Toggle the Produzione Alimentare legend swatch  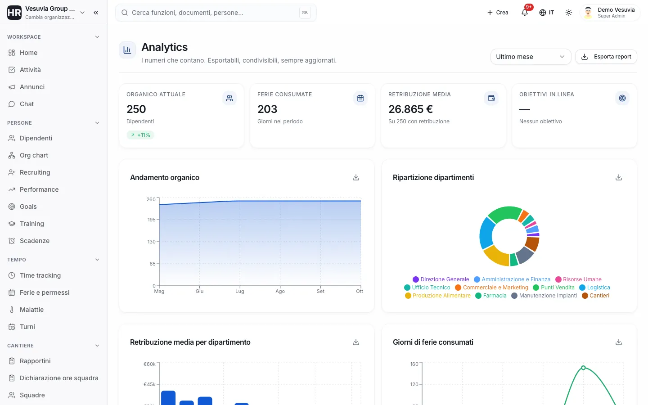(x=408, y=296)
